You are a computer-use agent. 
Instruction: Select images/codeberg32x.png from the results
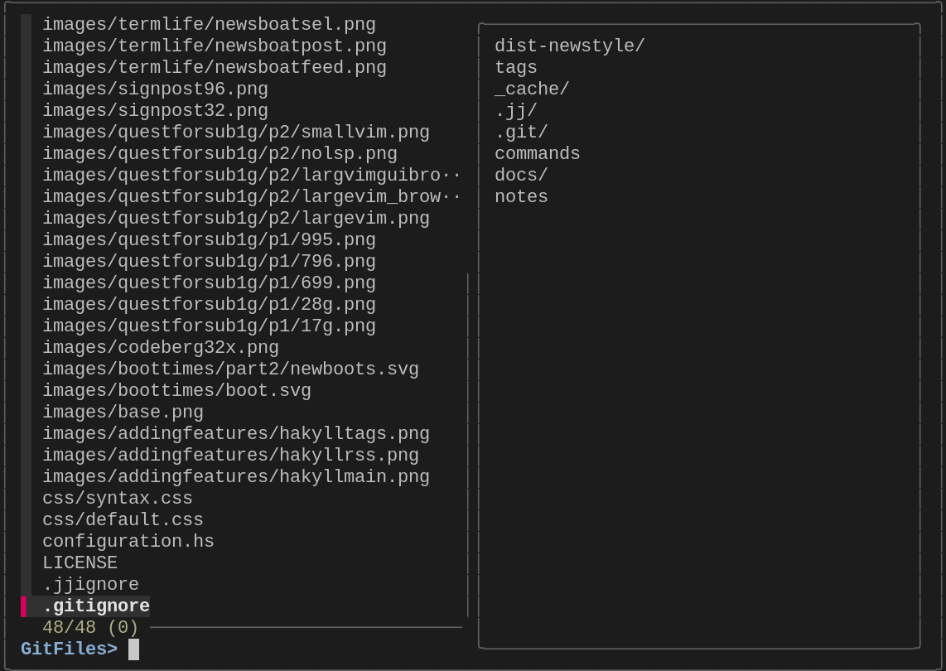pyautogui.click(x=161, y=347)
